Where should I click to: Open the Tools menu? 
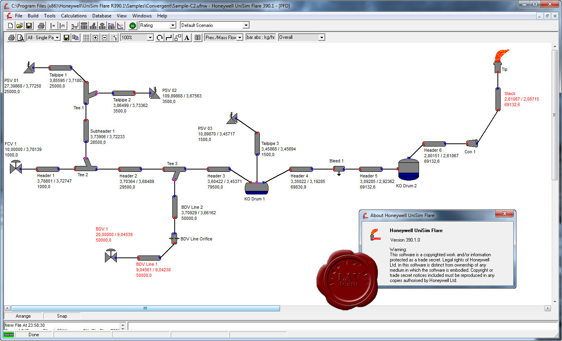coord(50,16)
